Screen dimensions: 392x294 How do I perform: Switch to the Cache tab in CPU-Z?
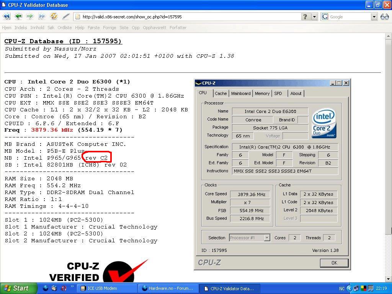tap(221, 93)
